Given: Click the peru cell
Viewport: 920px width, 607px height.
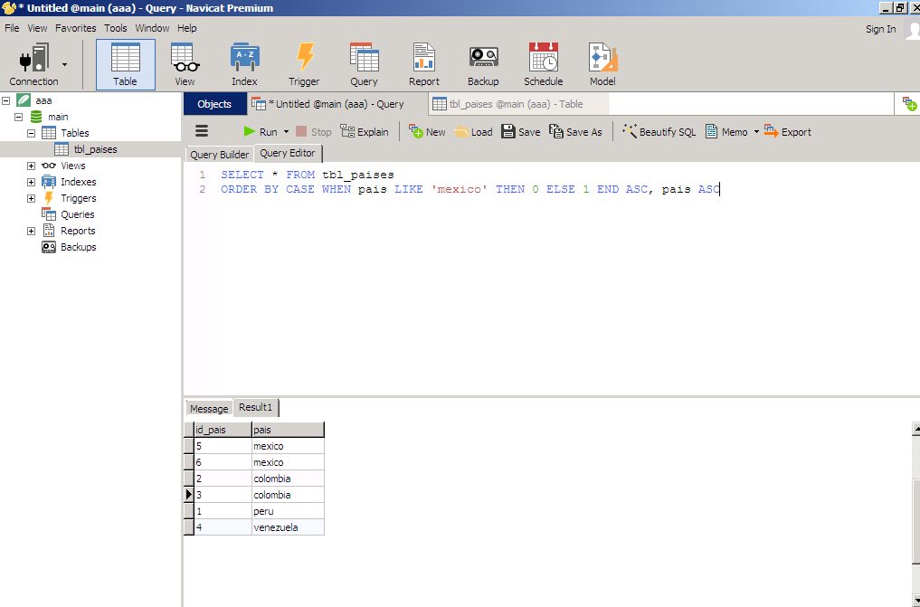Looking at the screenshot, I should click(288, 511).
